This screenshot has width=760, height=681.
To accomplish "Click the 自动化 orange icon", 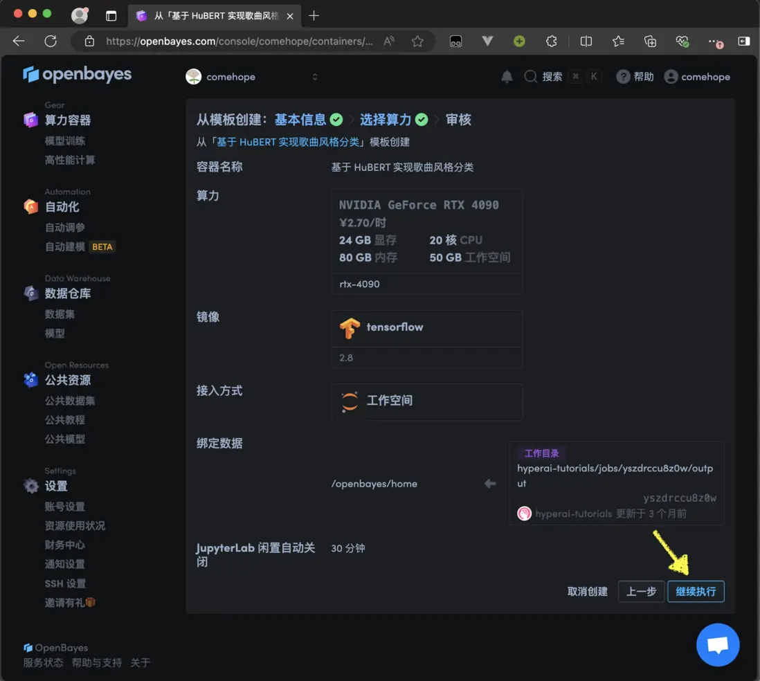I will (30, 206).
